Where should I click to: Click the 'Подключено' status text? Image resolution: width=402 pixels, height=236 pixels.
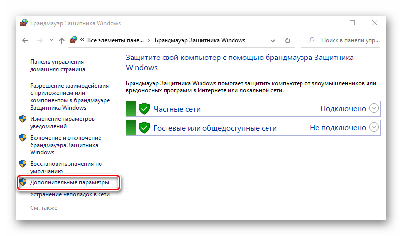coord(343,109)
